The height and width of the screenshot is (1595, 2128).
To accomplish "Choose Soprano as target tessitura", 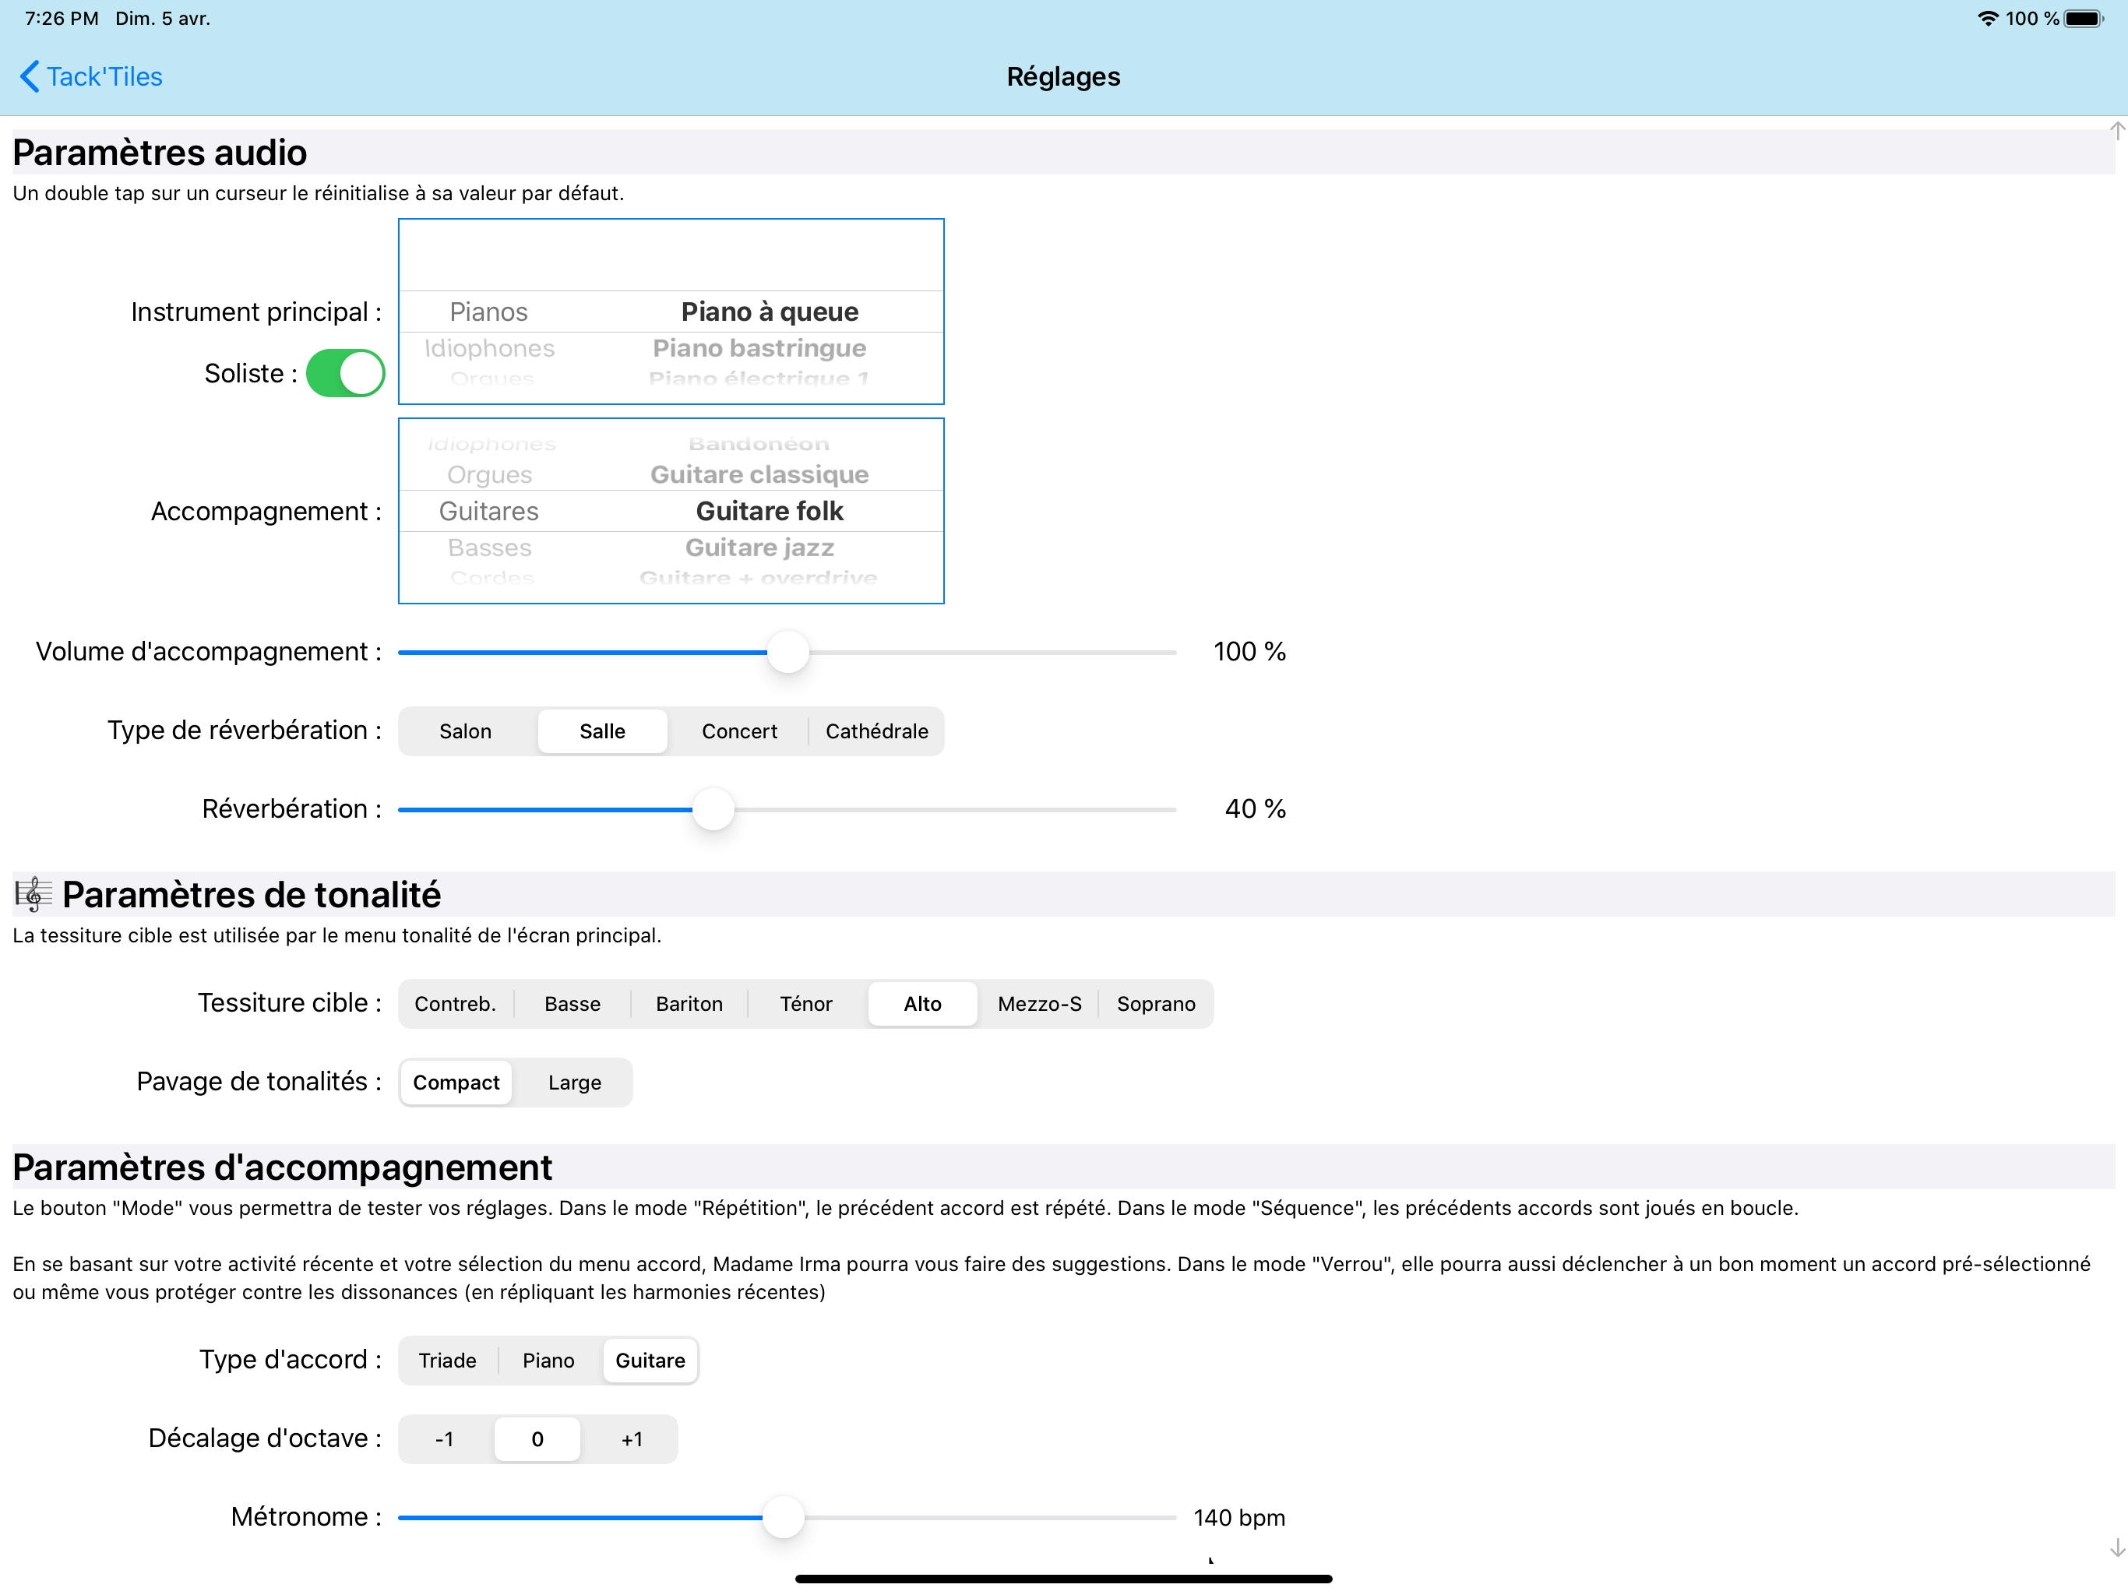I will (1155, 1003).
